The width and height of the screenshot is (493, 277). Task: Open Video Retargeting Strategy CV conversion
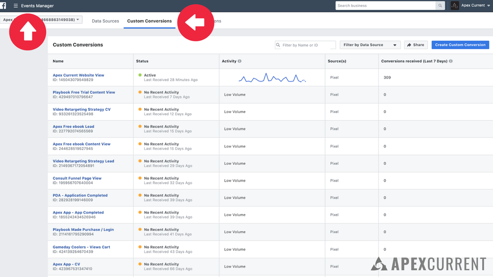81,110
